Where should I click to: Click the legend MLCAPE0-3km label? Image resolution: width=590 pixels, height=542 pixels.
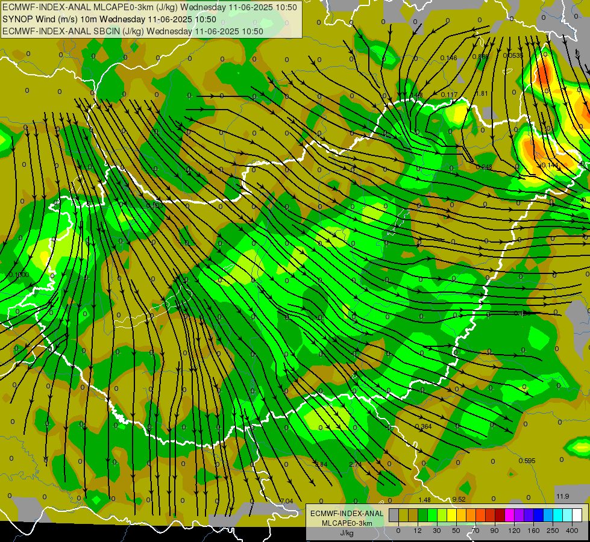coord(347,523)
